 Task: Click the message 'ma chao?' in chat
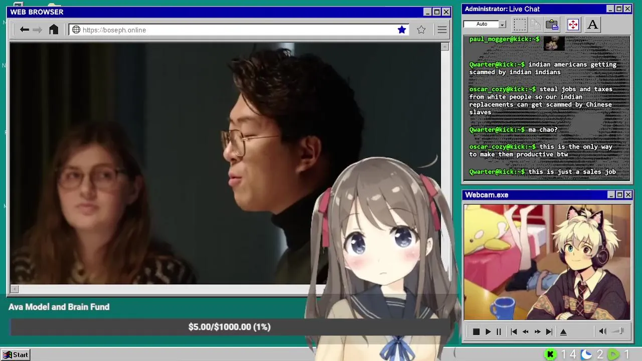point(543,129)
